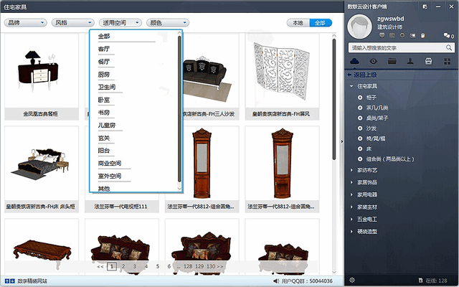Image resolution: width=459 pixels, height=287 pixels.
Task: Click the orange clipboard icon under the username
Action: tap(422, 35)
